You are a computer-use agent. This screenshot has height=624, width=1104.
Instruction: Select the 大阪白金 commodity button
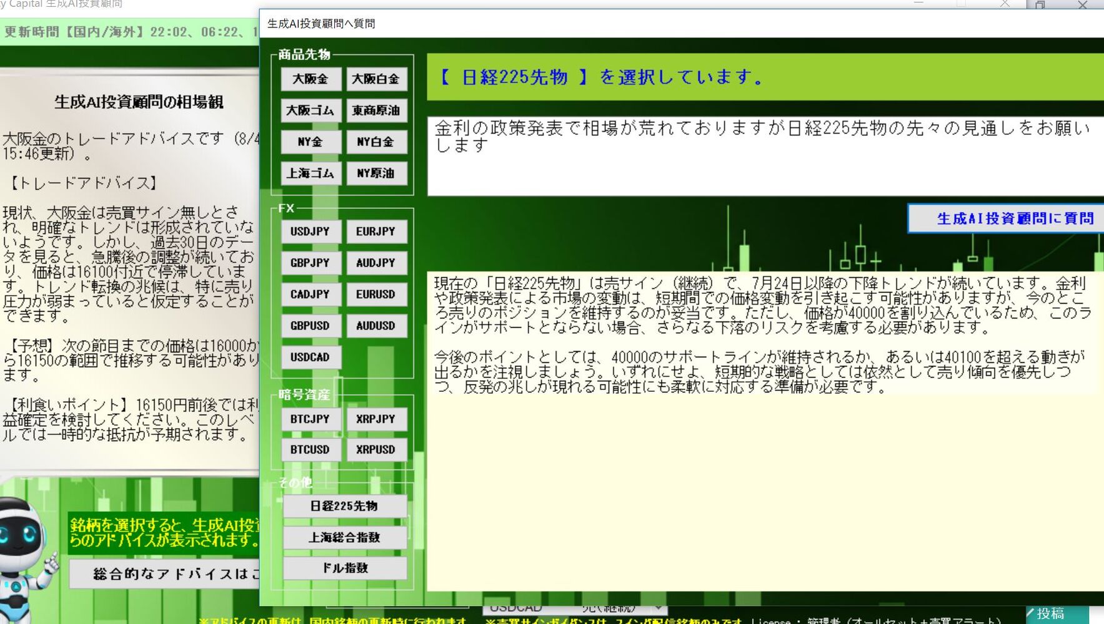376,79
